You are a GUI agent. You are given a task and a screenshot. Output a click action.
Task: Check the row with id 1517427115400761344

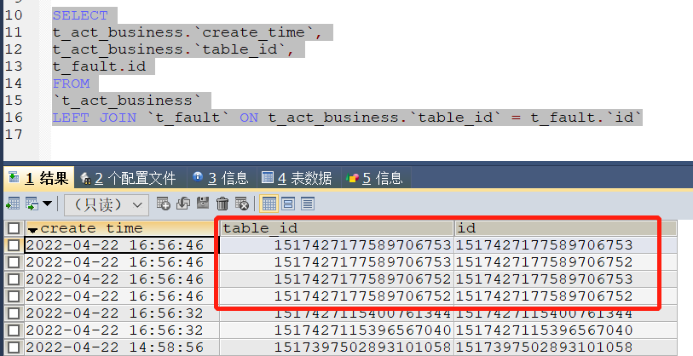pos(14,313)
